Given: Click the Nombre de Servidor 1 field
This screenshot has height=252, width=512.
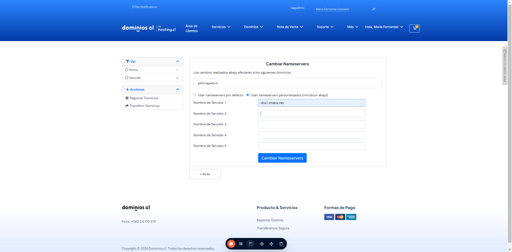Looking at the screenshot, I should (x=311, y=103).
